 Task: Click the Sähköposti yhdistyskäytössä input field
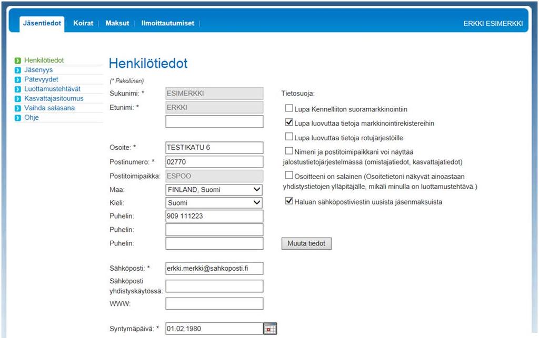[215, 286]
